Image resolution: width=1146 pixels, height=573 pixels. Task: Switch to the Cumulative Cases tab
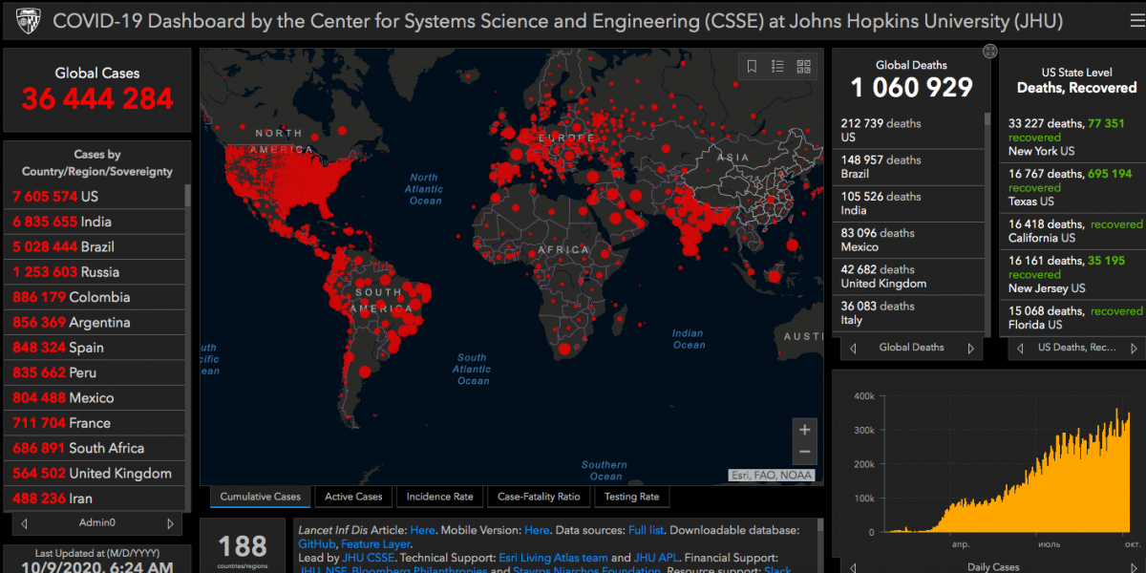(260, 497)
